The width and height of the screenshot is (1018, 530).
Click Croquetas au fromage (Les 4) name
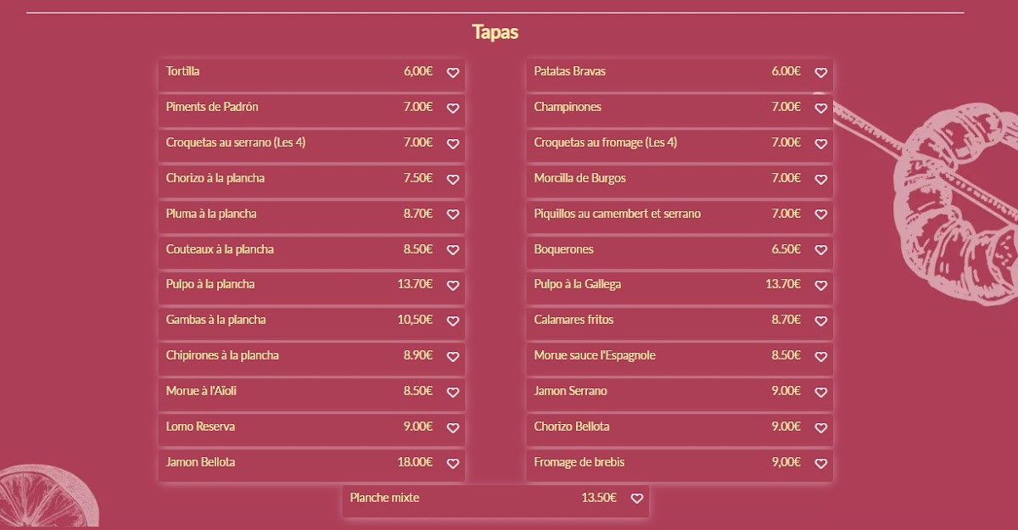tap(606, 142)
